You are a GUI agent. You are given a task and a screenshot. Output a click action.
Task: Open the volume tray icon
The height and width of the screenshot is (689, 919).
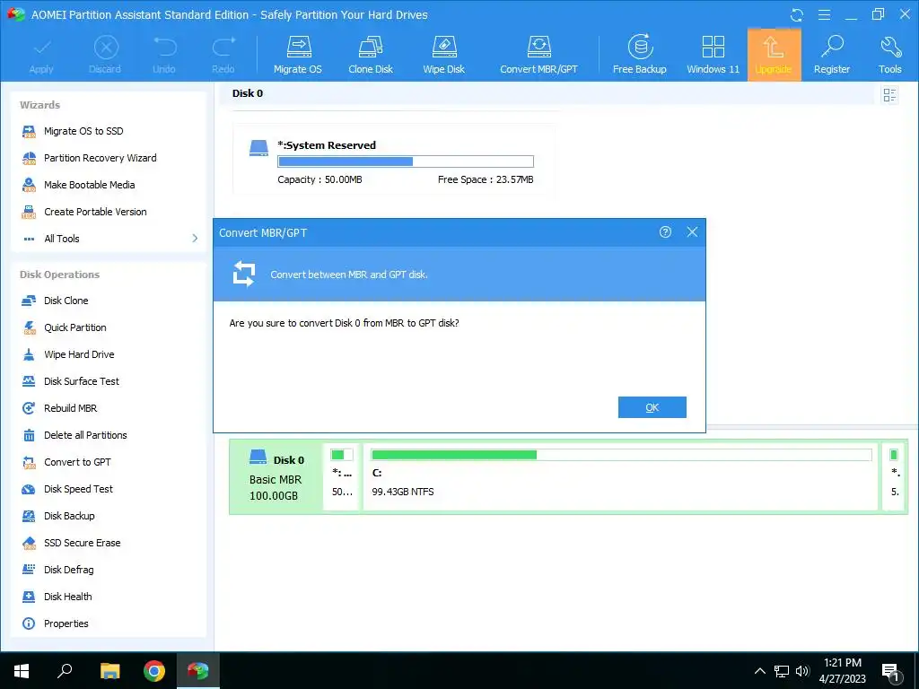pyautogui.click(x=803, y=671)
